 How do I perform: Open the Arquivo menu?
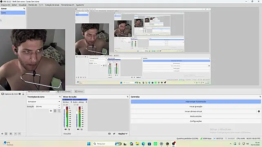pyautogui.click(x=5, y=5)
